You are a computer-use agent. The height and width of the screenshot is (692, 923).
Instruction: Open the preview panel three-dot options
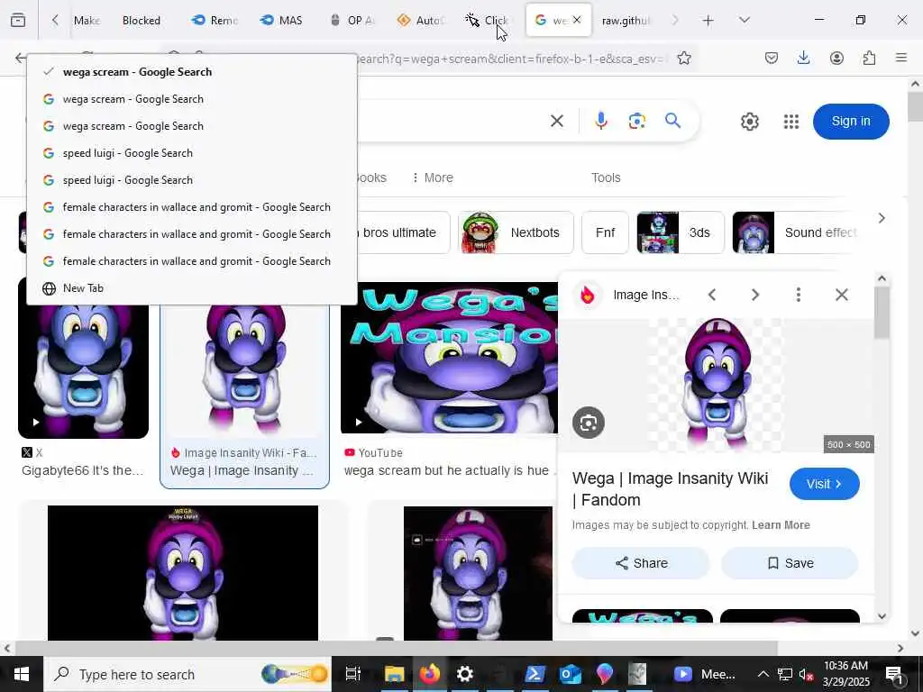tap(799, 295)
